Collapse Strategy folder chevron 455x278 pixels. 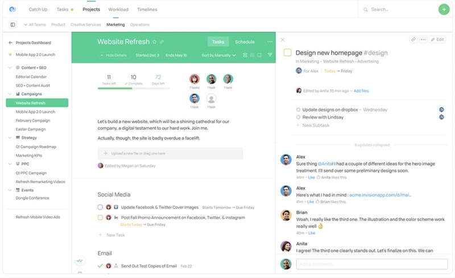pyautogui.click(x=10, y=138)
